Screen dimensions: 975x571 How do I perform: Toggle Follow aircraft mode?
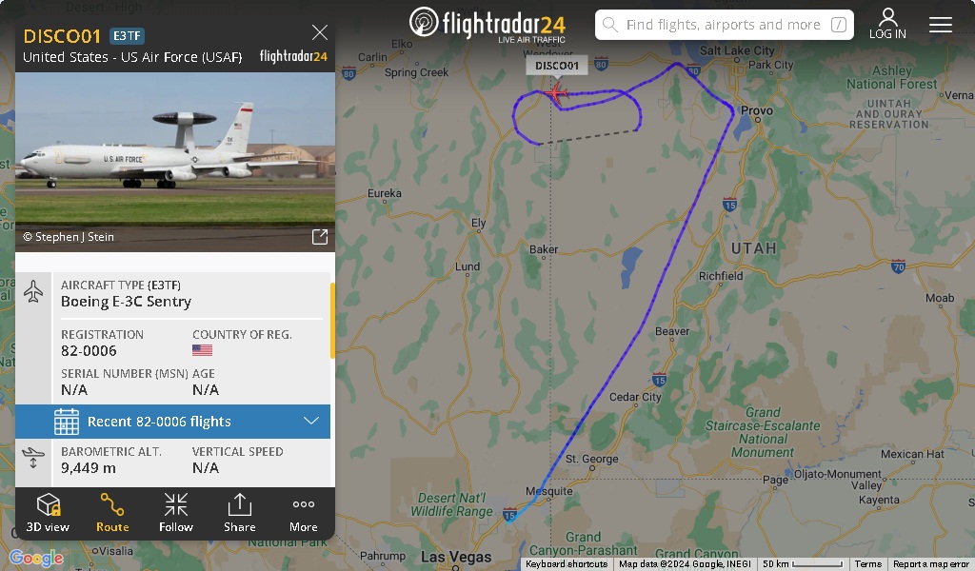point(176,513)
